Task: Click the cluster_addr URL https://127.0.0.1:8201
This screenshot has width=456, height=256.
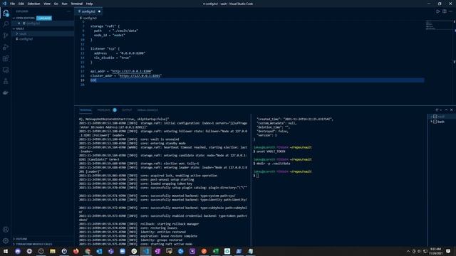Action: tap(140, 76)
